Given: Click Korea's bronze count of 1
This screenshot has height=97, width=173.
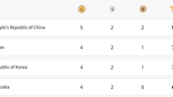Looking at the screenshot, I should 142,67.
